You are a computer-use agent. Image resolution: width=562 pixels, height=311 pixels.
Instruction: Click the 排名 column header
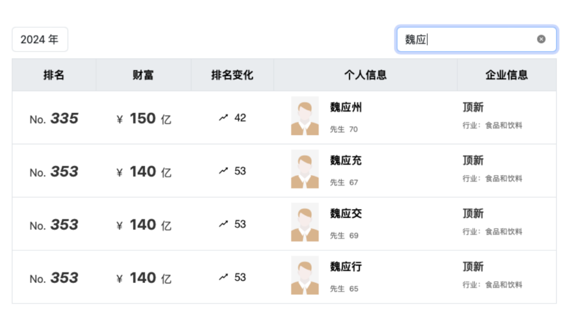coord(54,75)
